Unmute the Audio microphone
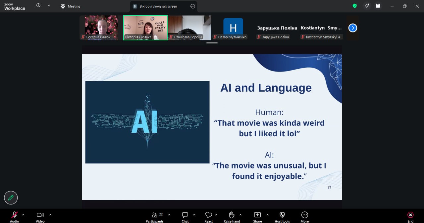424x223 pixels. [14, 215]
